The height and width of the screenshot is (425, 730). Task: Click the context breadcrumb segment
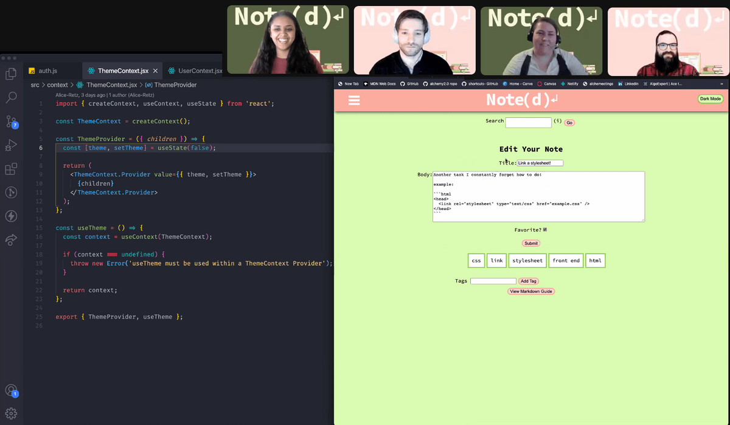58,85
